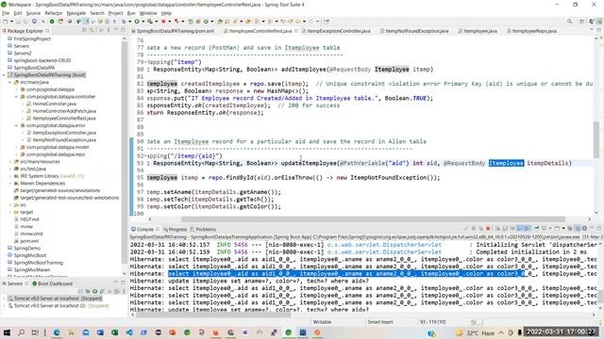Click the editor's horizontal scrollbar thumb

point(373,219)
